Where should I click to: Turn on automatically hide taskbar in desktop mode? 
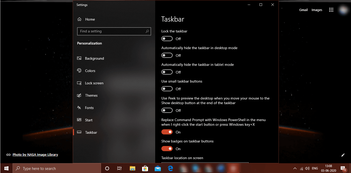click(x=167, y=55)
